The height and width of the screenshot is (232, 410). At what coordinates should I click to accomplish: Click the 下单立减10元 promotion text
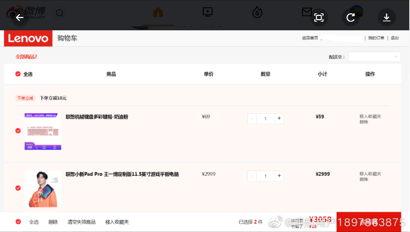point(53,98)
